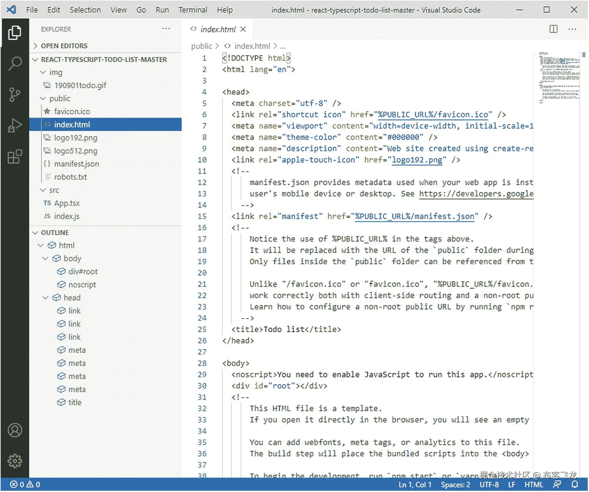Collapse the Outline section
Viewport: 589px width, 492px height.
pyautogui.click(x=105, y=233)
